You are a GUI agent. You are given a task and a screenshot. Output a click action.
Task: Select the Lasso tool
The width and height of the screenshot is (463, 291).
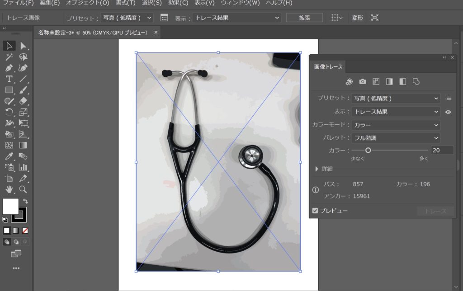pos(23,56)
